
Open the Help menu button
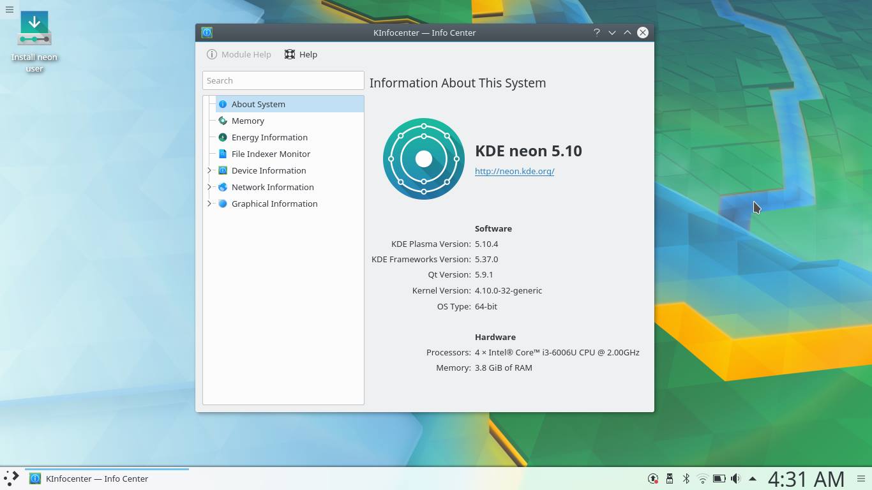tap(301, 54)
